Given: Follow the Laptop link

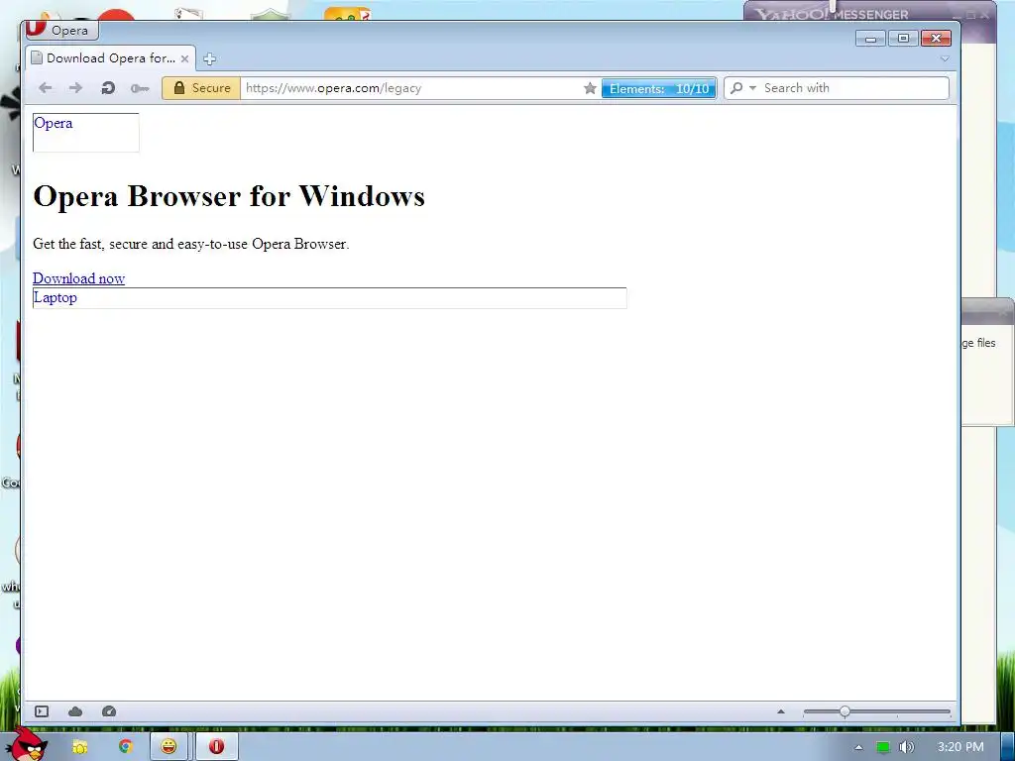Looking at the screenshot, I should click(56, 297).
